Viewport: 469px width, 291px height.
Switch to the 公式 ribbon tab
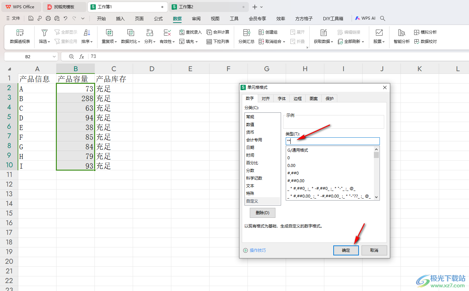pyautogui.click(x=158, y=19)
